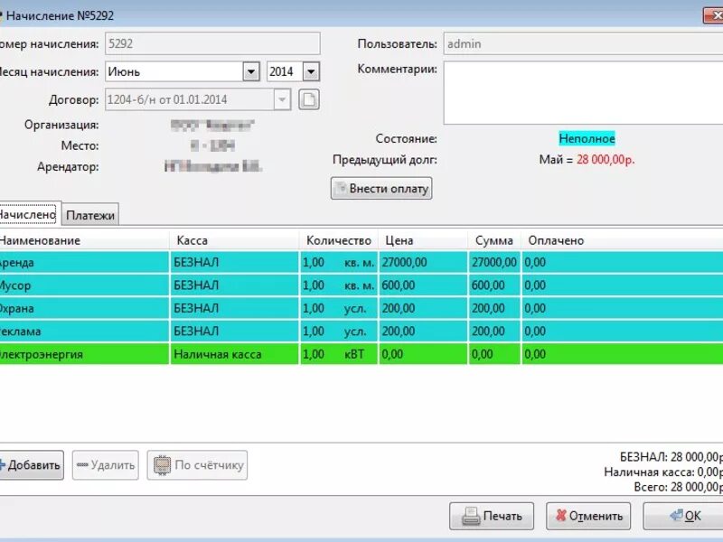The image size is (723, 542).
Task: Click the previous debt 28 000,00р. value
Action: [x=606, y=160]
